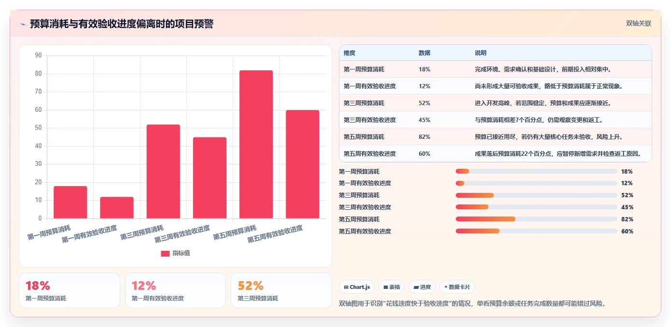Click the 82% value after the 第五周预算消耗 progress bar
The height and width of the screenshot is (327, 671).
pos(627,219)
